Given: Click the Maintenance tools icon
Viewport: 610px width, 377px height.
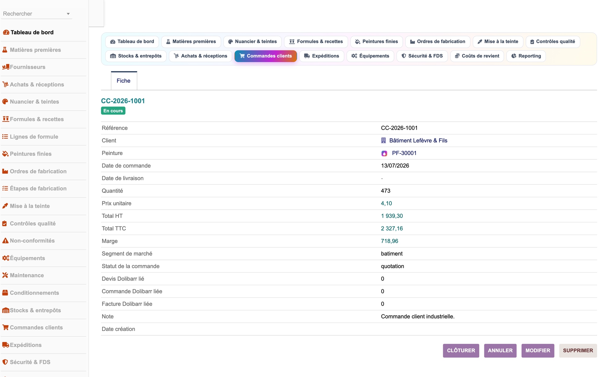Looking at the screenshot, I should (5, 275).
